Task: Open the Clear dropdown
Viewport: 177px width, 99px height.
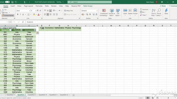Action: (144, 15)
